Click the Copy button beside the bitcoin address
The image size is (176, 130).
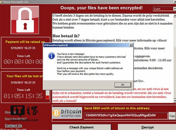coord(172,116)
